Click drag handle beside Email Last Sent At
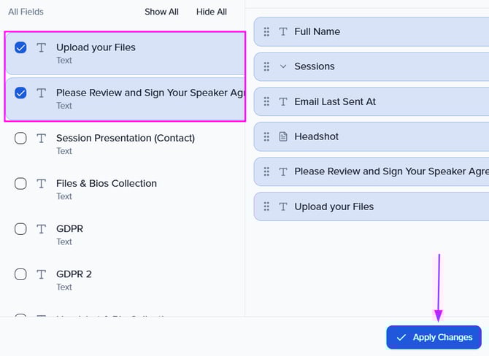Image resolution: width=489 pixels, height=356 pixels. coord(267,102)
